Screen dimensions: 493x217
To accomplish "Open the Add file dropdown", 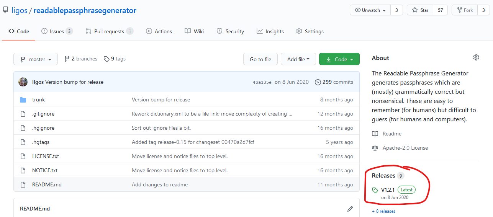I will click(x=298, y=59).
